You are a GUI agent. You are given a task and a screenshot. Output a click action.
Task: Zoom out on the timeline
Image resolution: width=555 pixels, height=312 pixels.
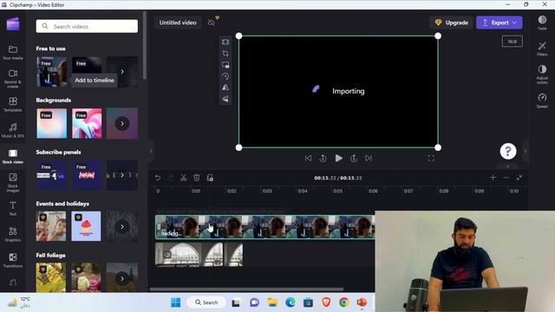click(x=506, y=177)
